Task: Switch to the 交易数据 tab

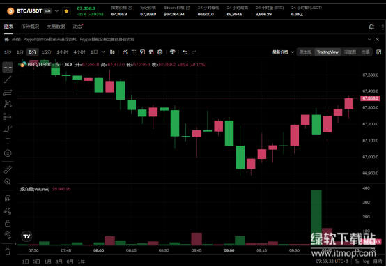Action: coord(56,26)
